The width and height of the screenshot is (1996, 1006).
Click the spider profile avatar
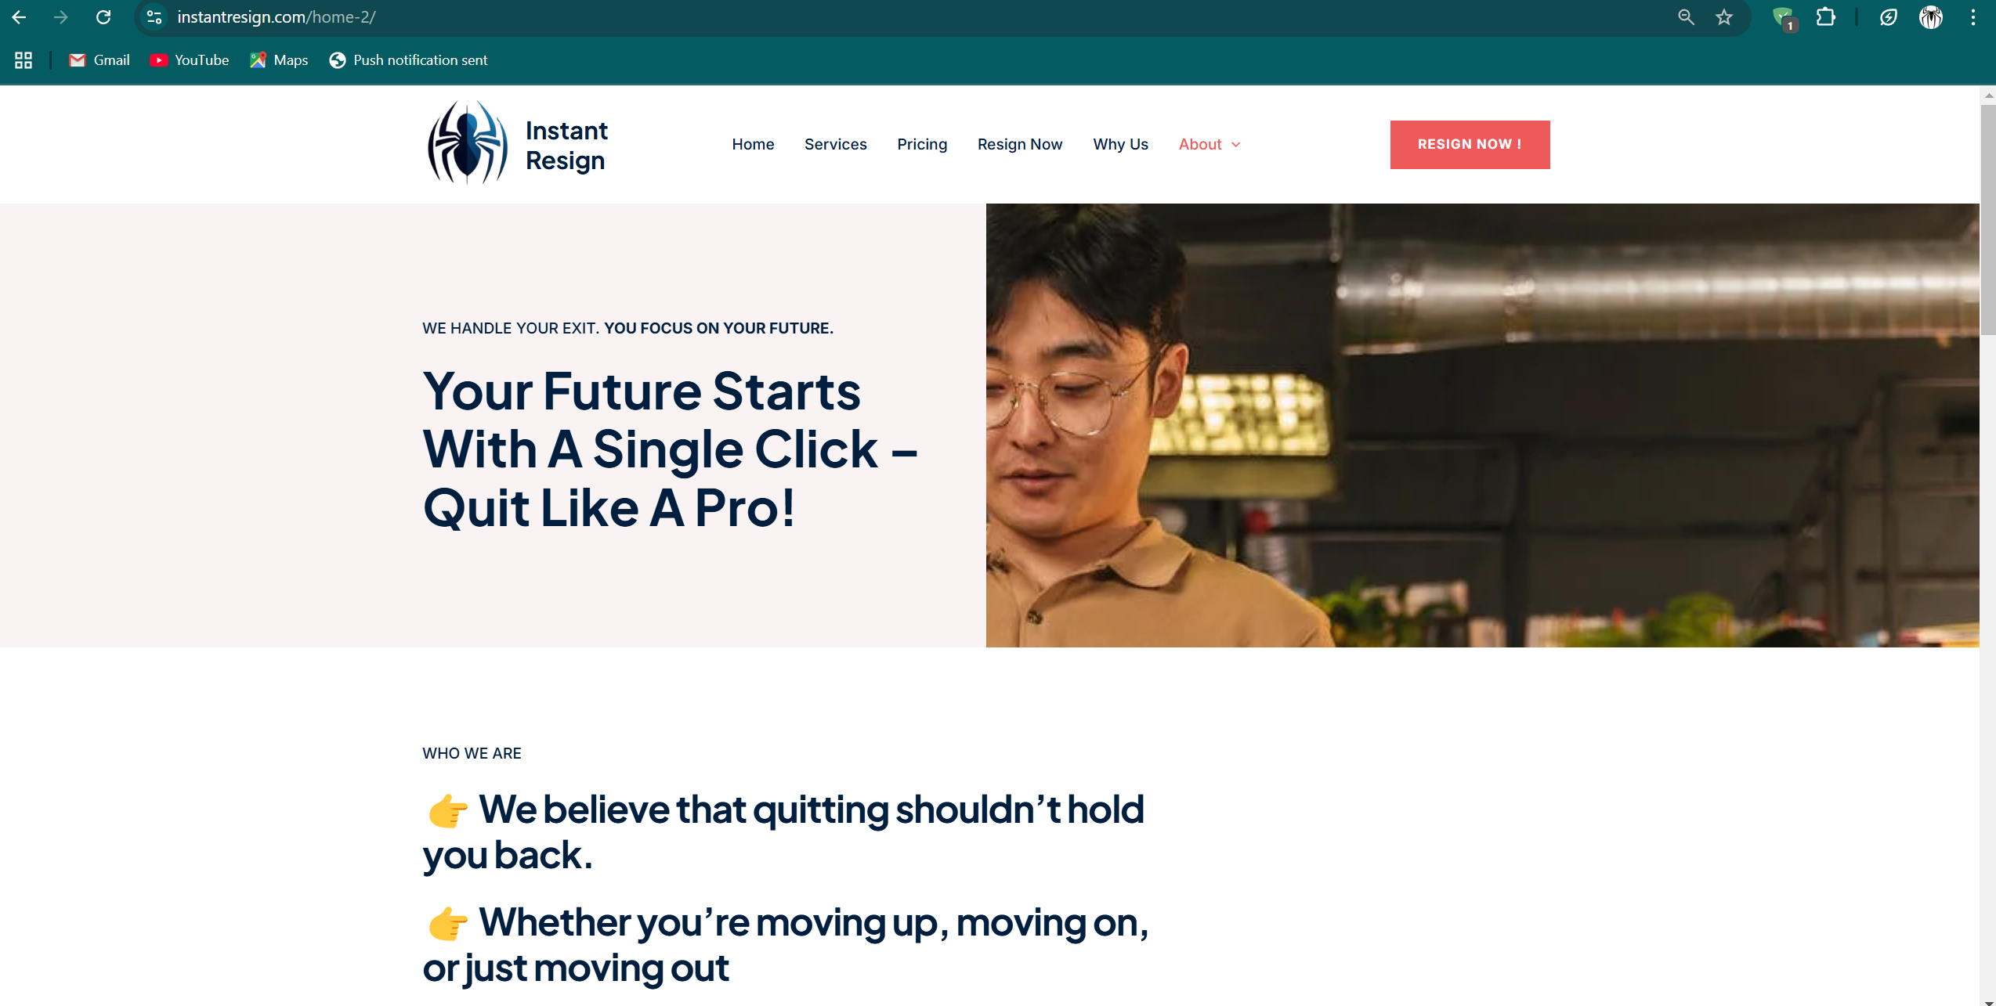coord(1931,17)
